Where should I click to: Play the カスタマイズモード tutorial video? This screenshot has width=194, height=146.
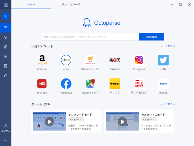click(x=122, y=122)
